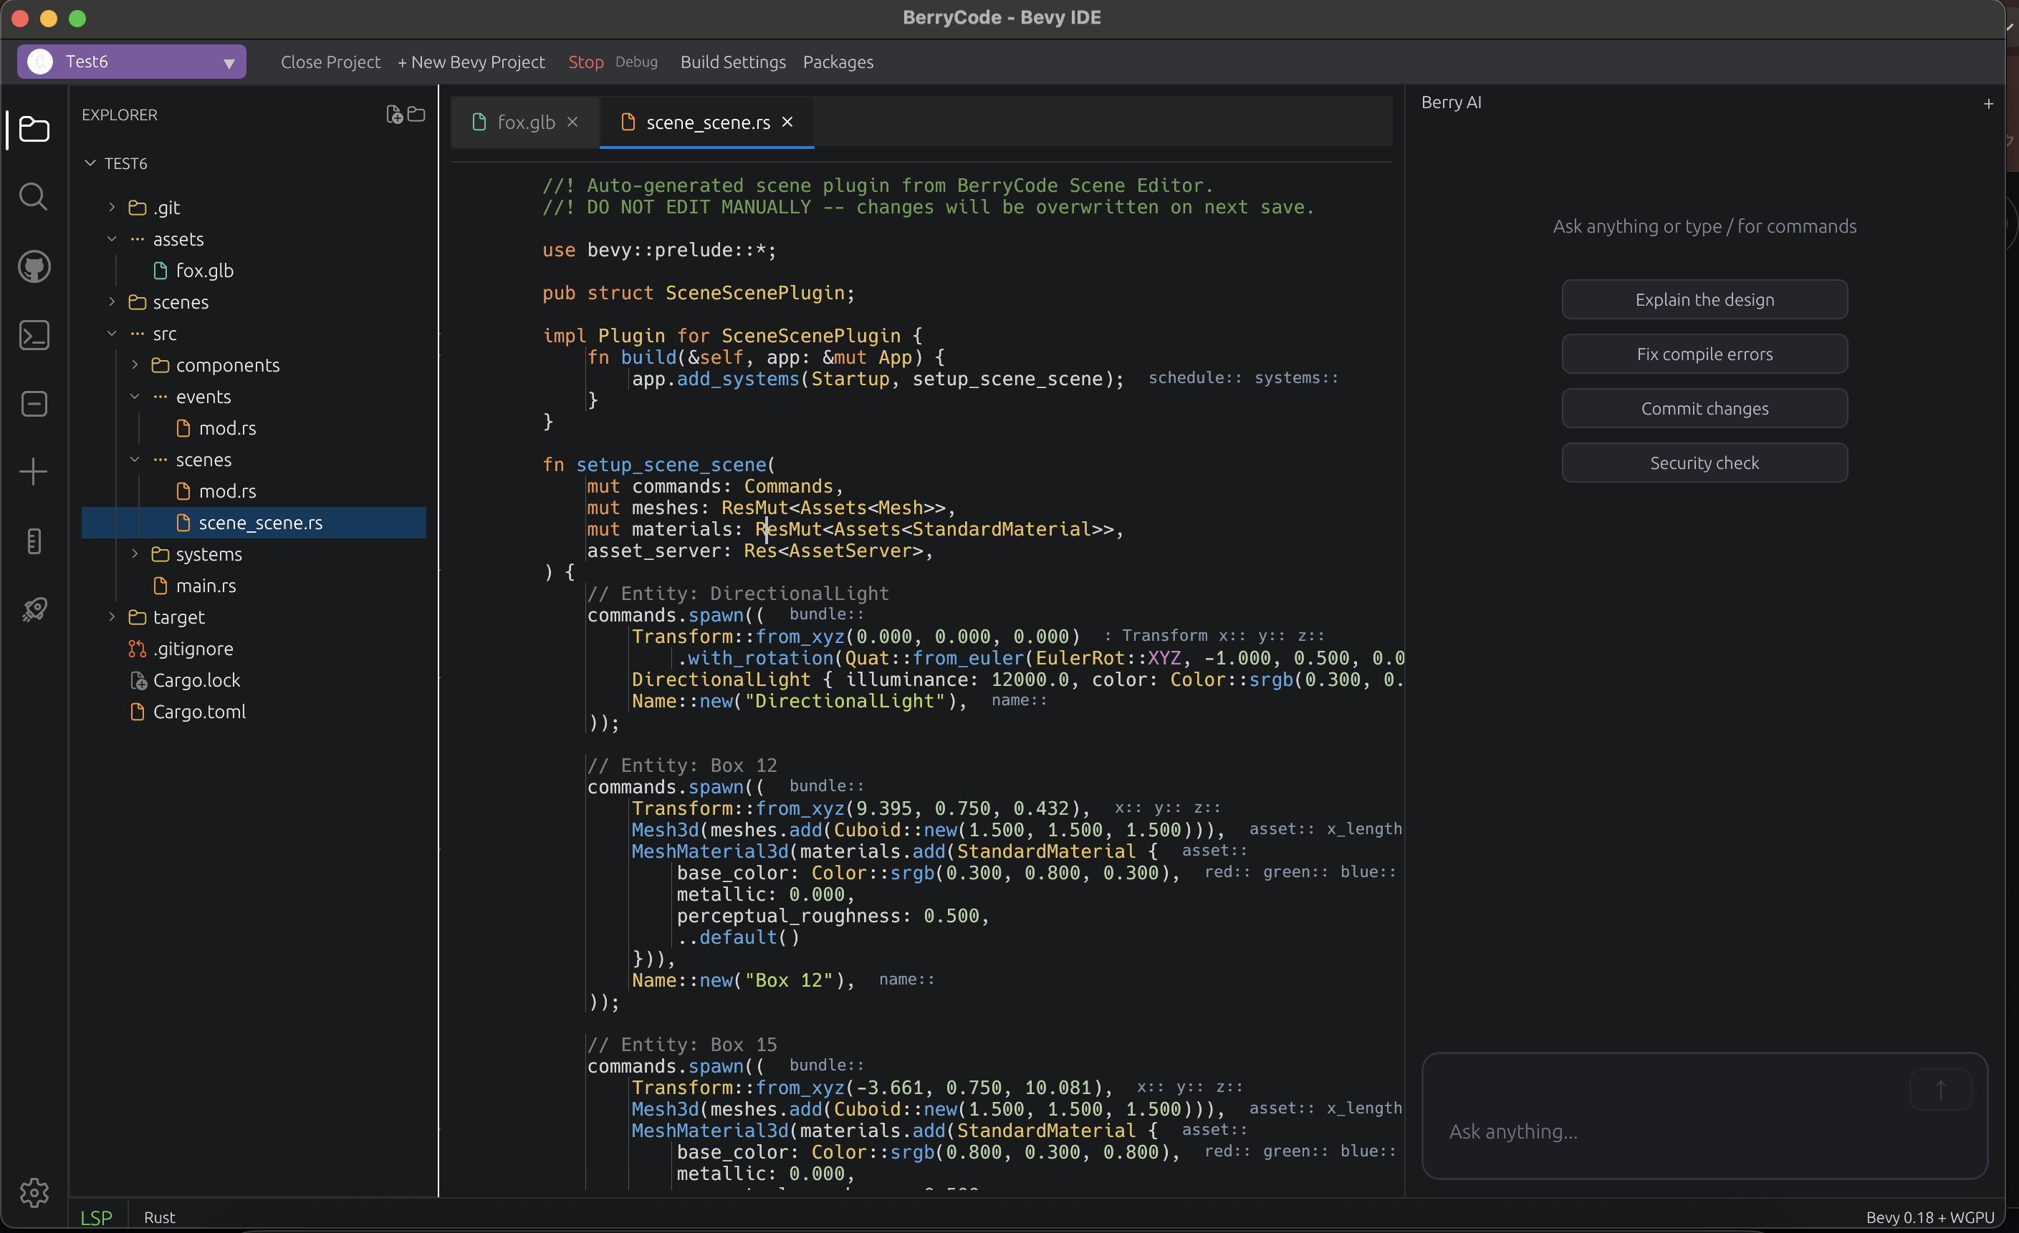Click the file icon beside main.rs
2019x1233 pixels.
click(160, 586)
